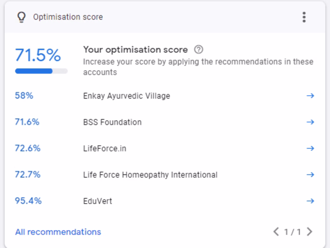Click arrow next to EduVert
This screenshot has width=330, height=248.
coord(310,201)
